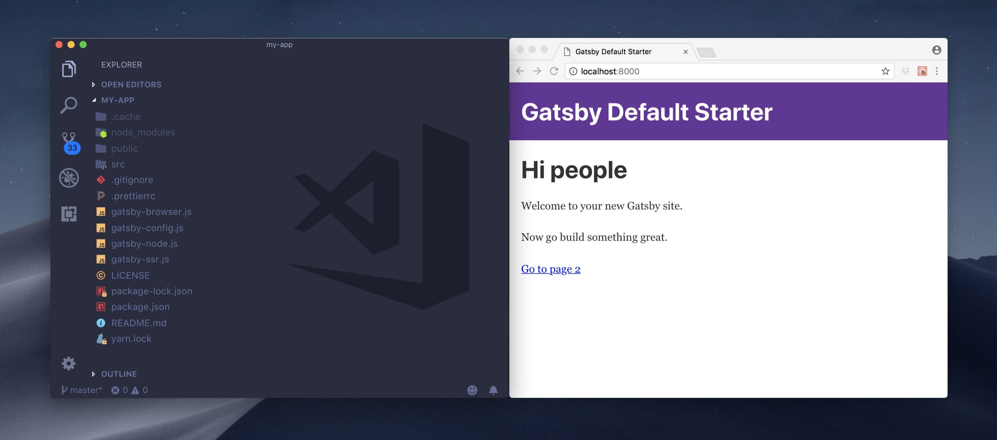
Task: Expand the OUTLINE section
Action: pyautogui.click(x=118, y=374)
